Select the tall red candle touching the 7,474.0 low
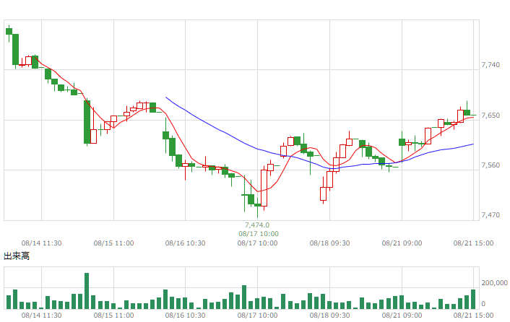Screen dimensions: 510x322 (264, 188)
